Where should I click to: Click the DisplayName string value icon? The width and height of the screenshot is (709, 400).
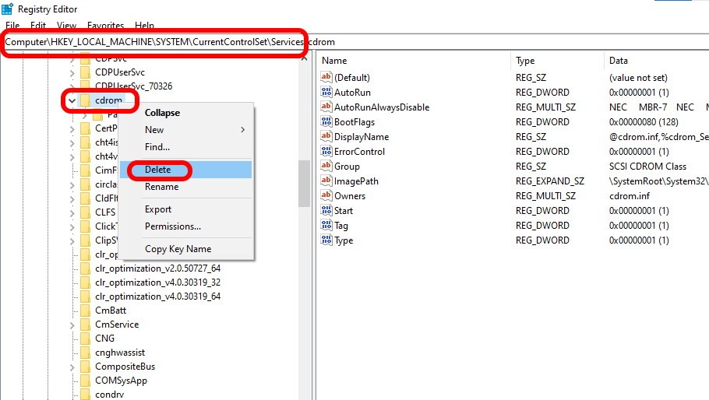point(326,136)
